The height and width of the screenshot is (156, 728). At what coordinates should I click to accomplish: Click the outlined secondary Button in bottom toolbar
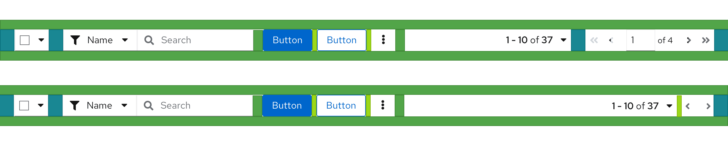pyautogui.click(x=341, y=106)
